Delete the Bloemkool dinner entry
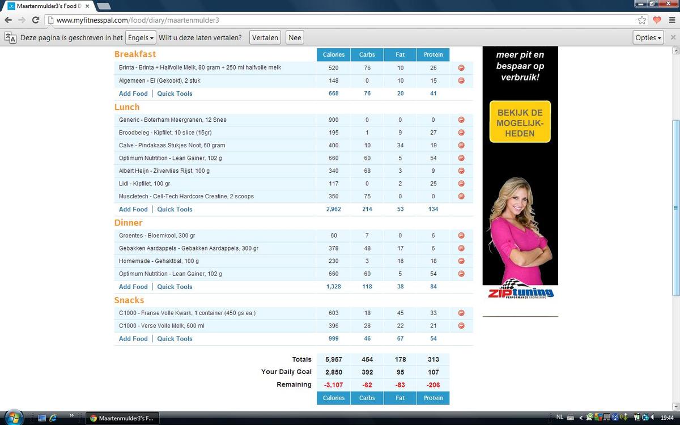The image size is (680, 425). coord(461,236)
